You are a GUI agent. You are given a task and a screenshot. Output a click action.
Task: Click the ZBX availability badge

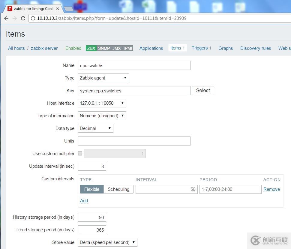[x=91, y=48]
